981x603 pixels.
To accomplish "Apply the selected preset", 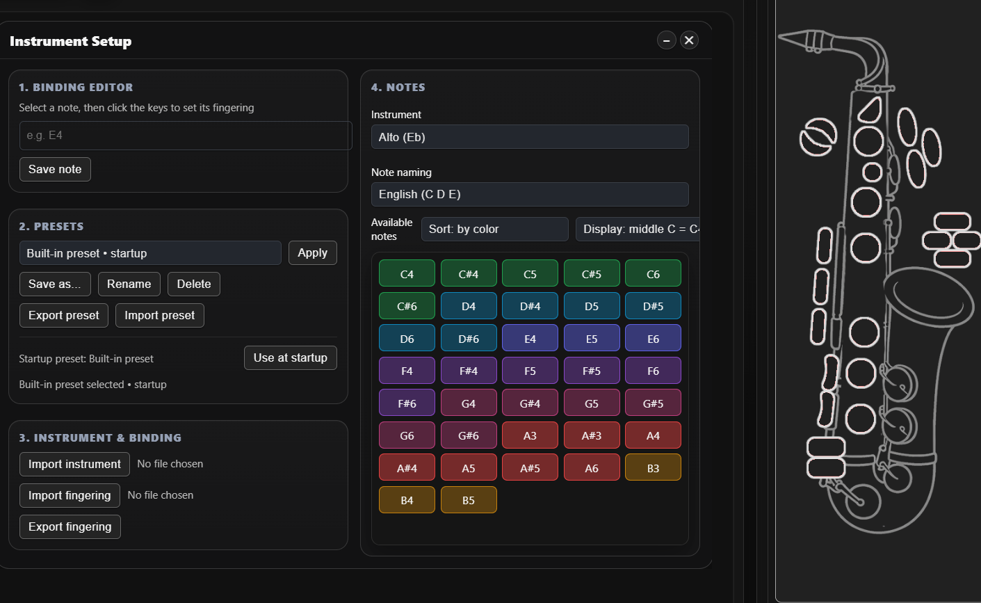I will tap(312, 252).
